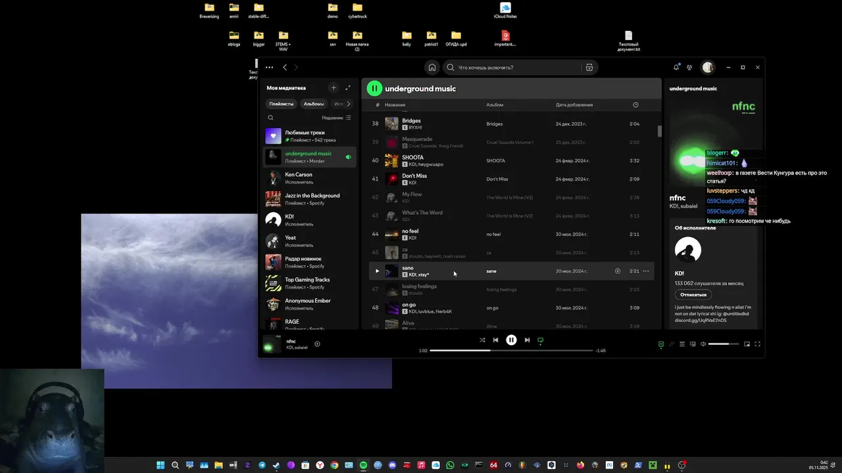Open the Ken Carson artist entry
Screen dimensions: 842x473
310,178
